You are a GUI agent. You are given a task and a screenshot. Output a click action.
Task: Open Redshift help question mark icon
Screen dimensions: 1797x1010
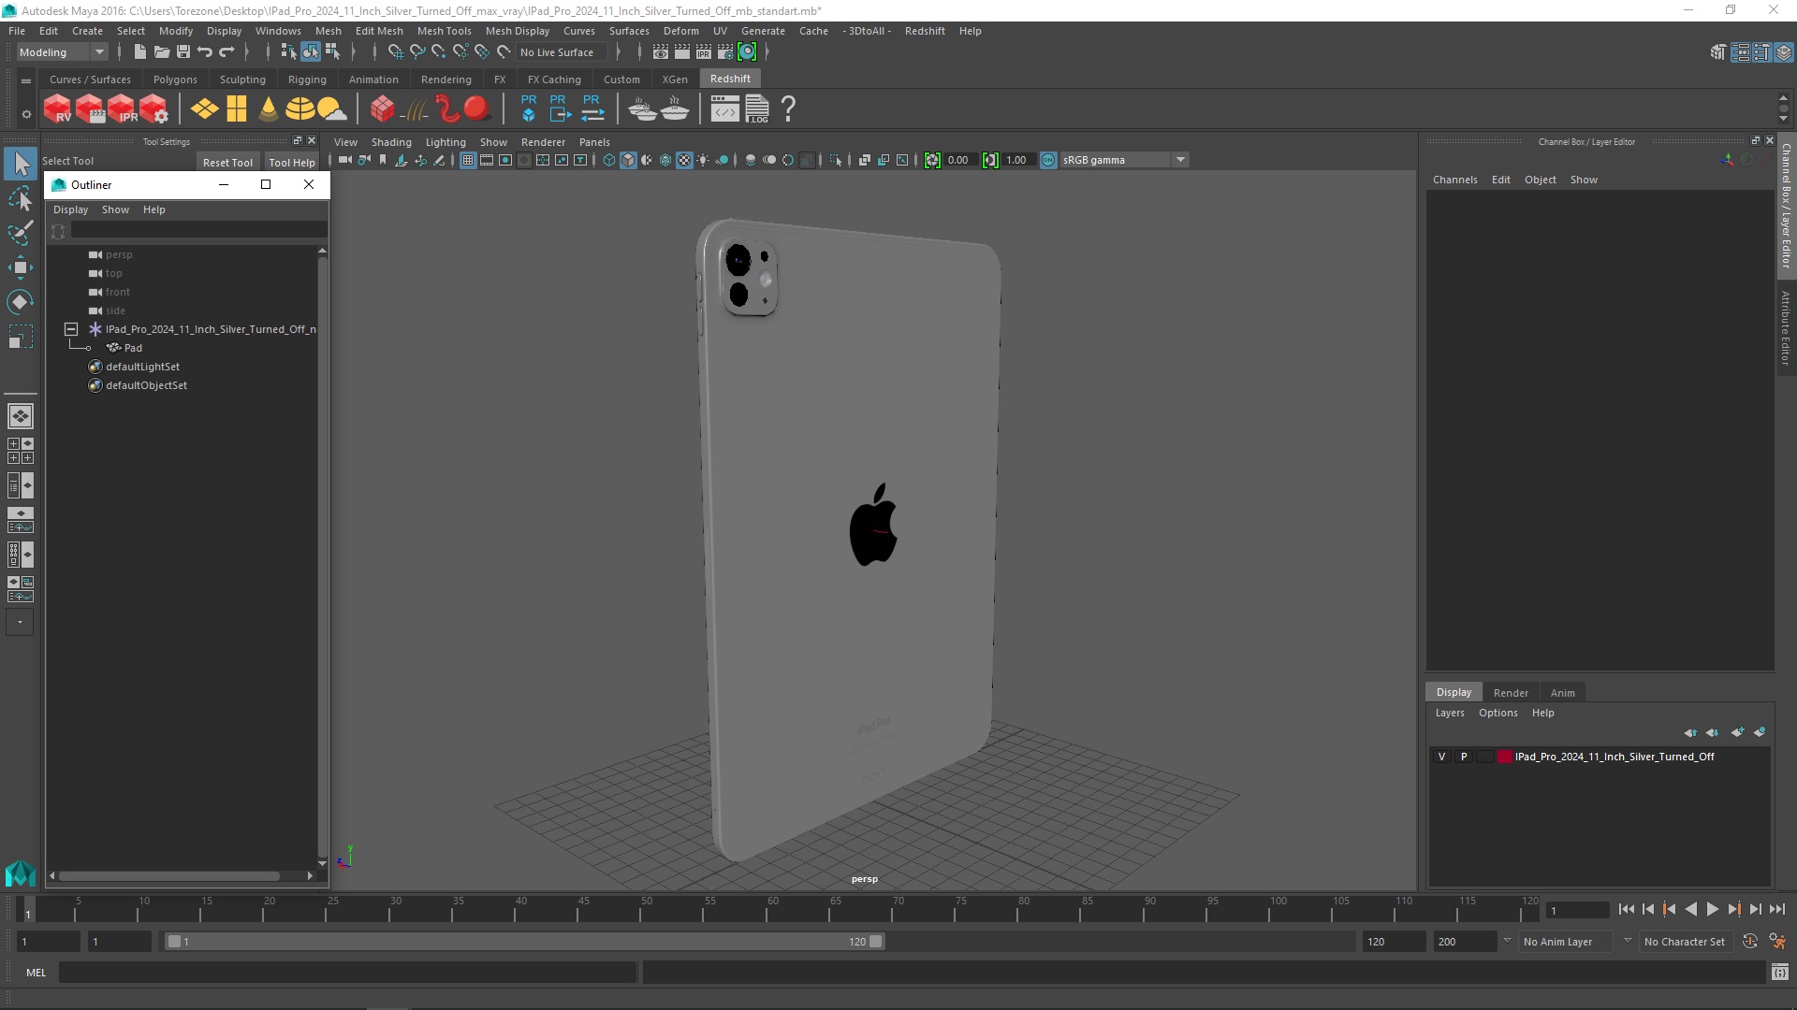pyautogui.click(x=788, y=109)
